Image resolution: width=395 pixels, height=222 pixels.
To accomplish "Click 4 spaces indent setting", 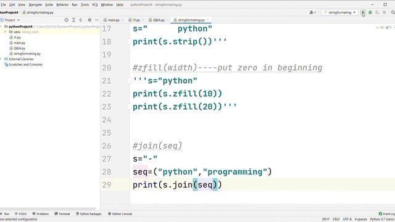I will (360, 220).
